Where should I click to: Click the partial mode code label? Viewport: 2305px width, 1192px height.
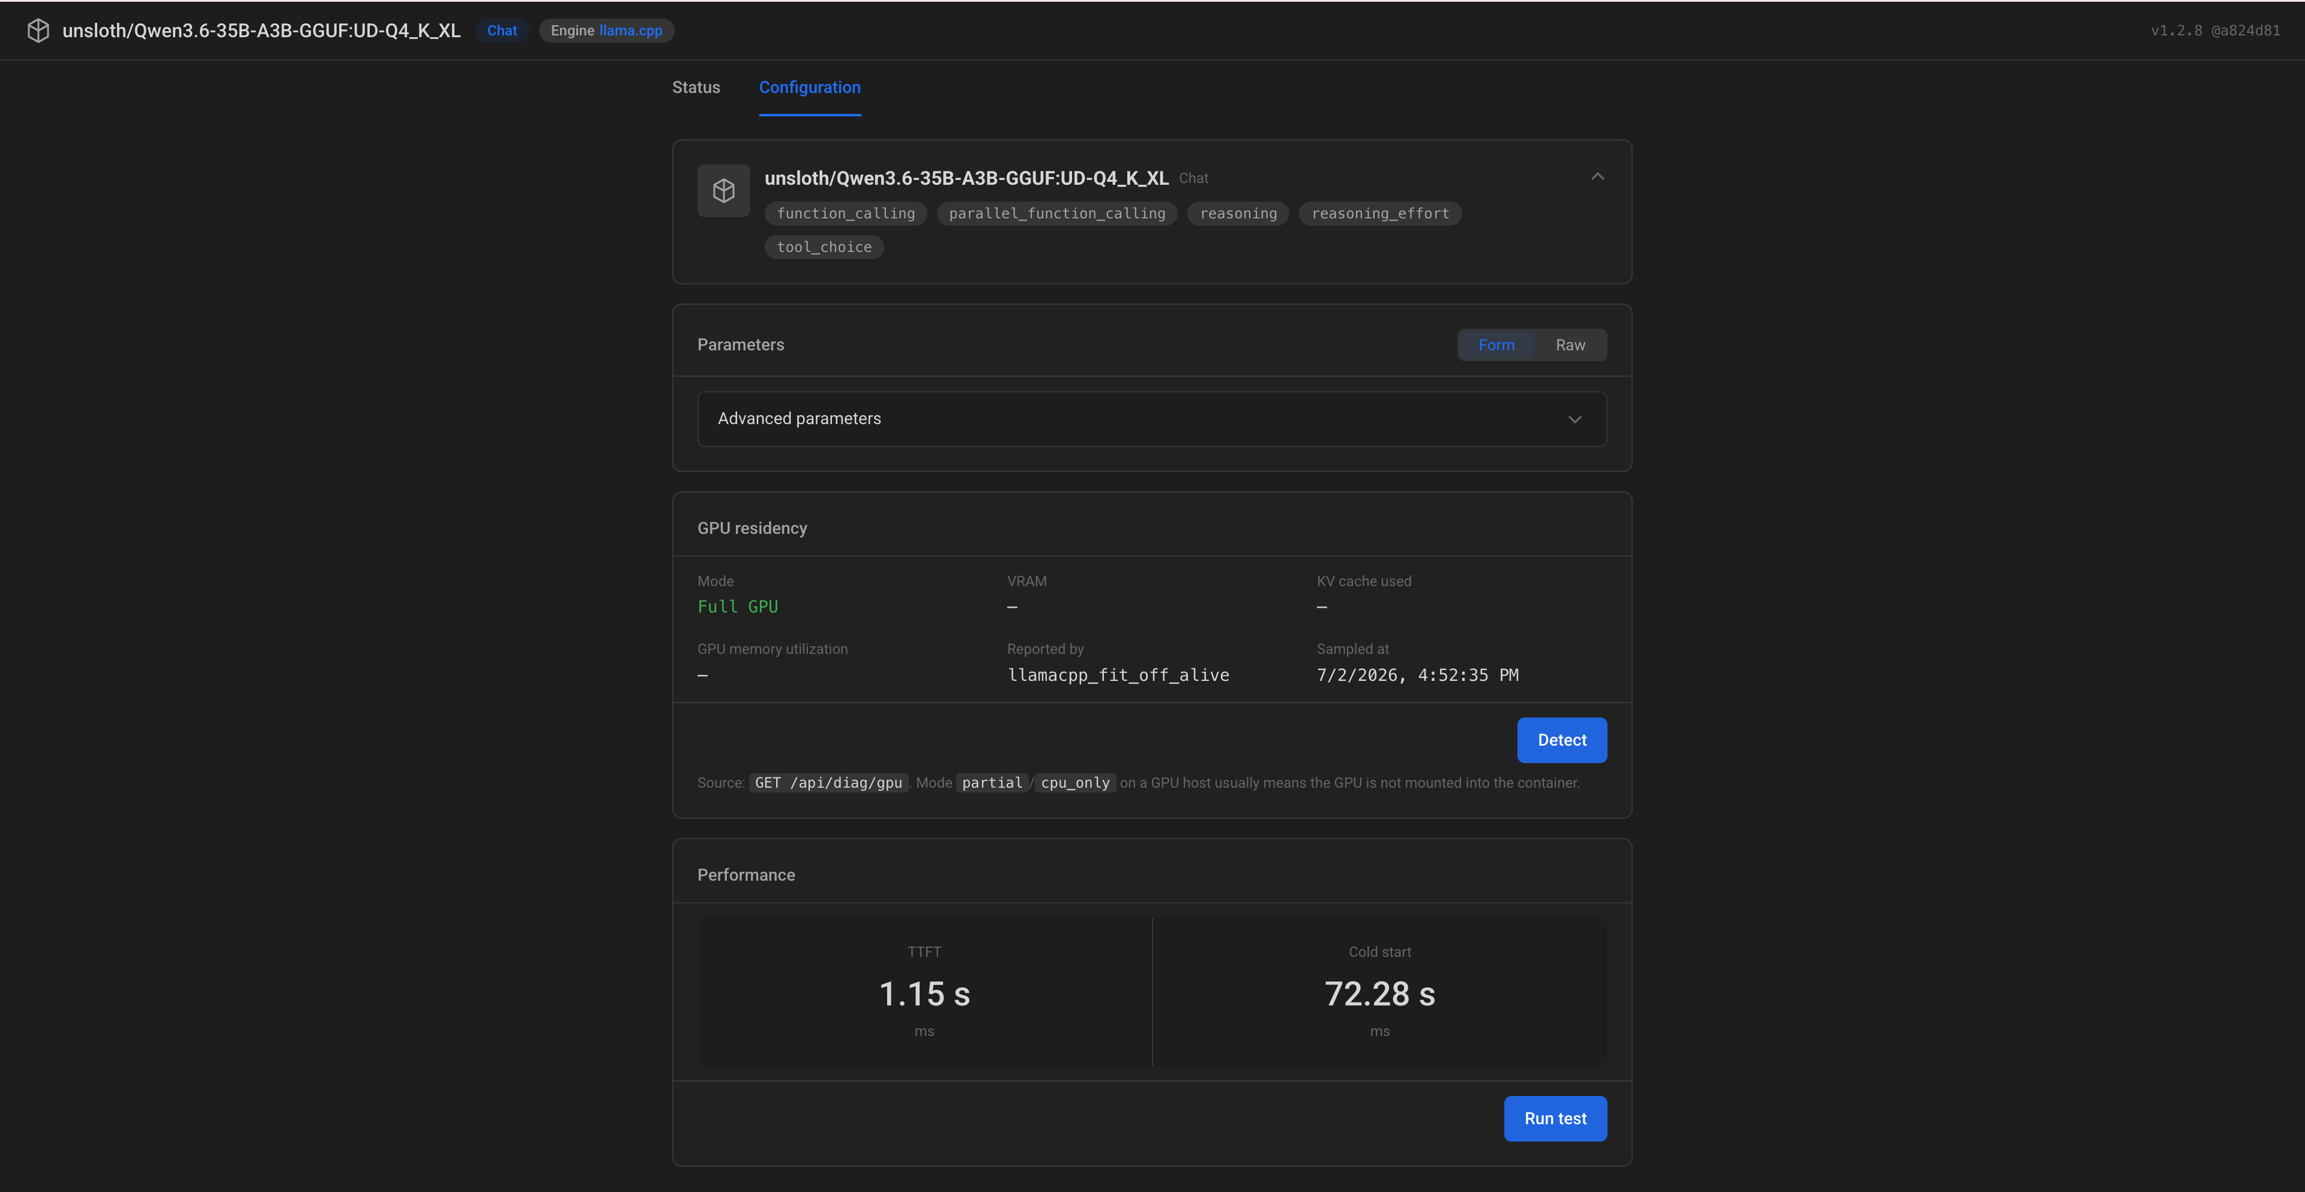coord(992,782)
